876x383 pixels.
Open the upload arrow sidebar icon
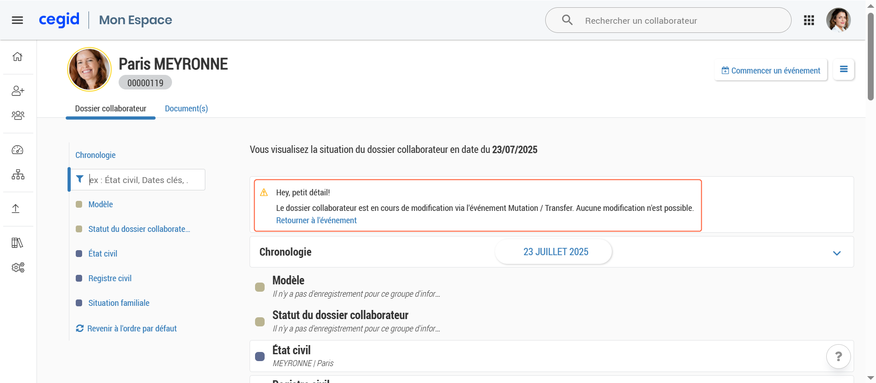click(x=16, y=209)
